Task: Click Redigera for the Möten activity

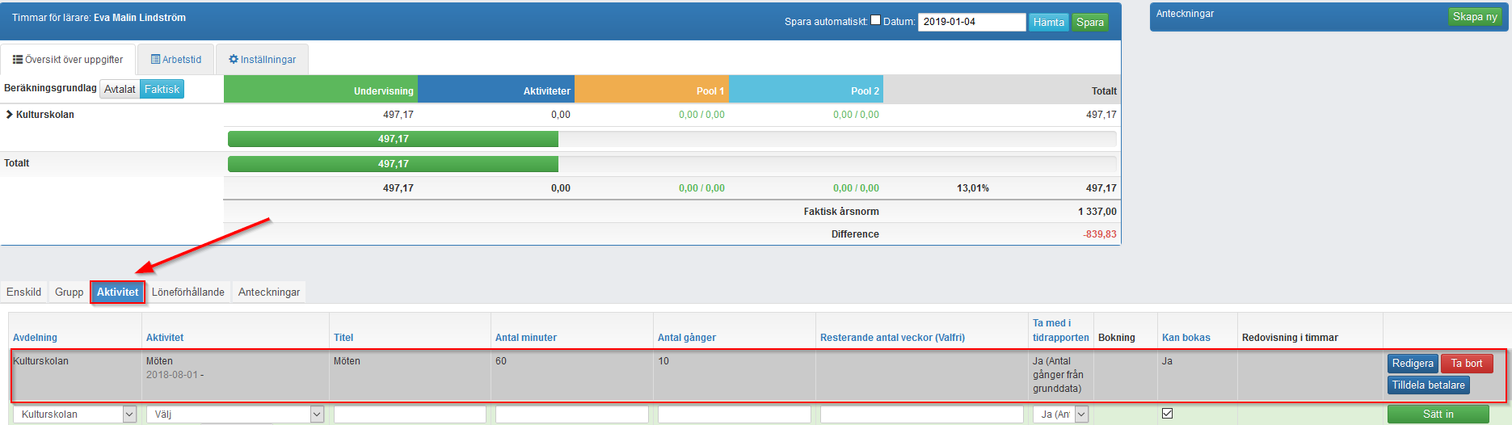Action: (1413, 364)
